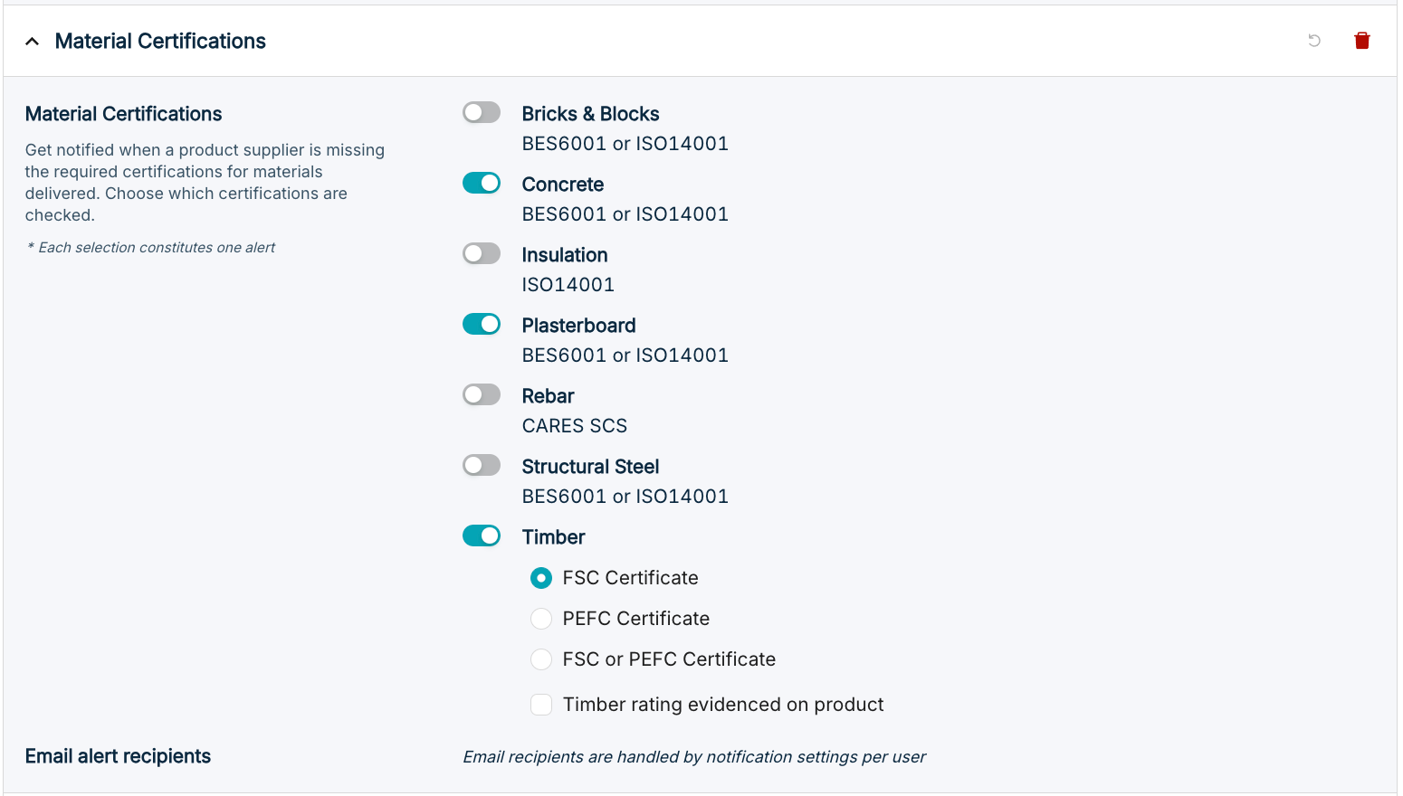
Task: Disable the Timber toggle switch
Action: pos(482,535)
